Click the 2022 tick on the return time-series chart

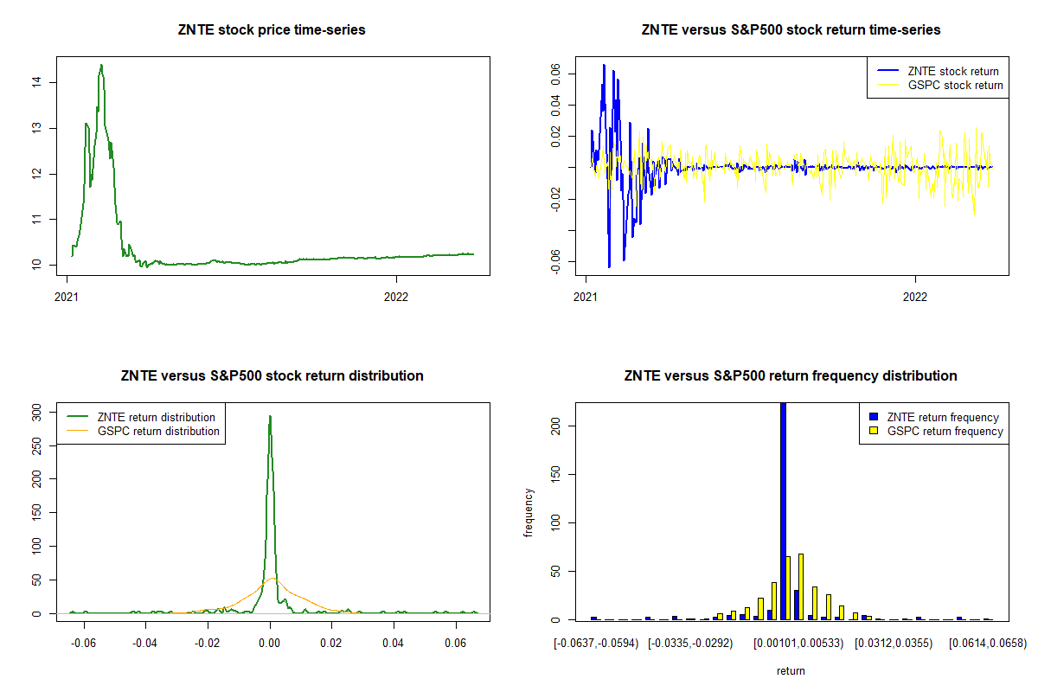click(915, 296)
